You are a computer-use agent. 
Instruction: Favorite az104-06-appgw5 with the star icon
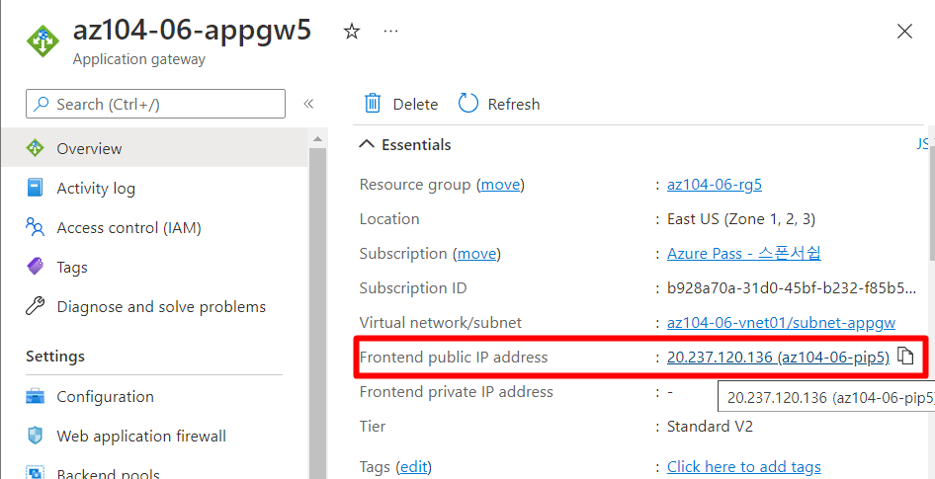click(352, 31)
